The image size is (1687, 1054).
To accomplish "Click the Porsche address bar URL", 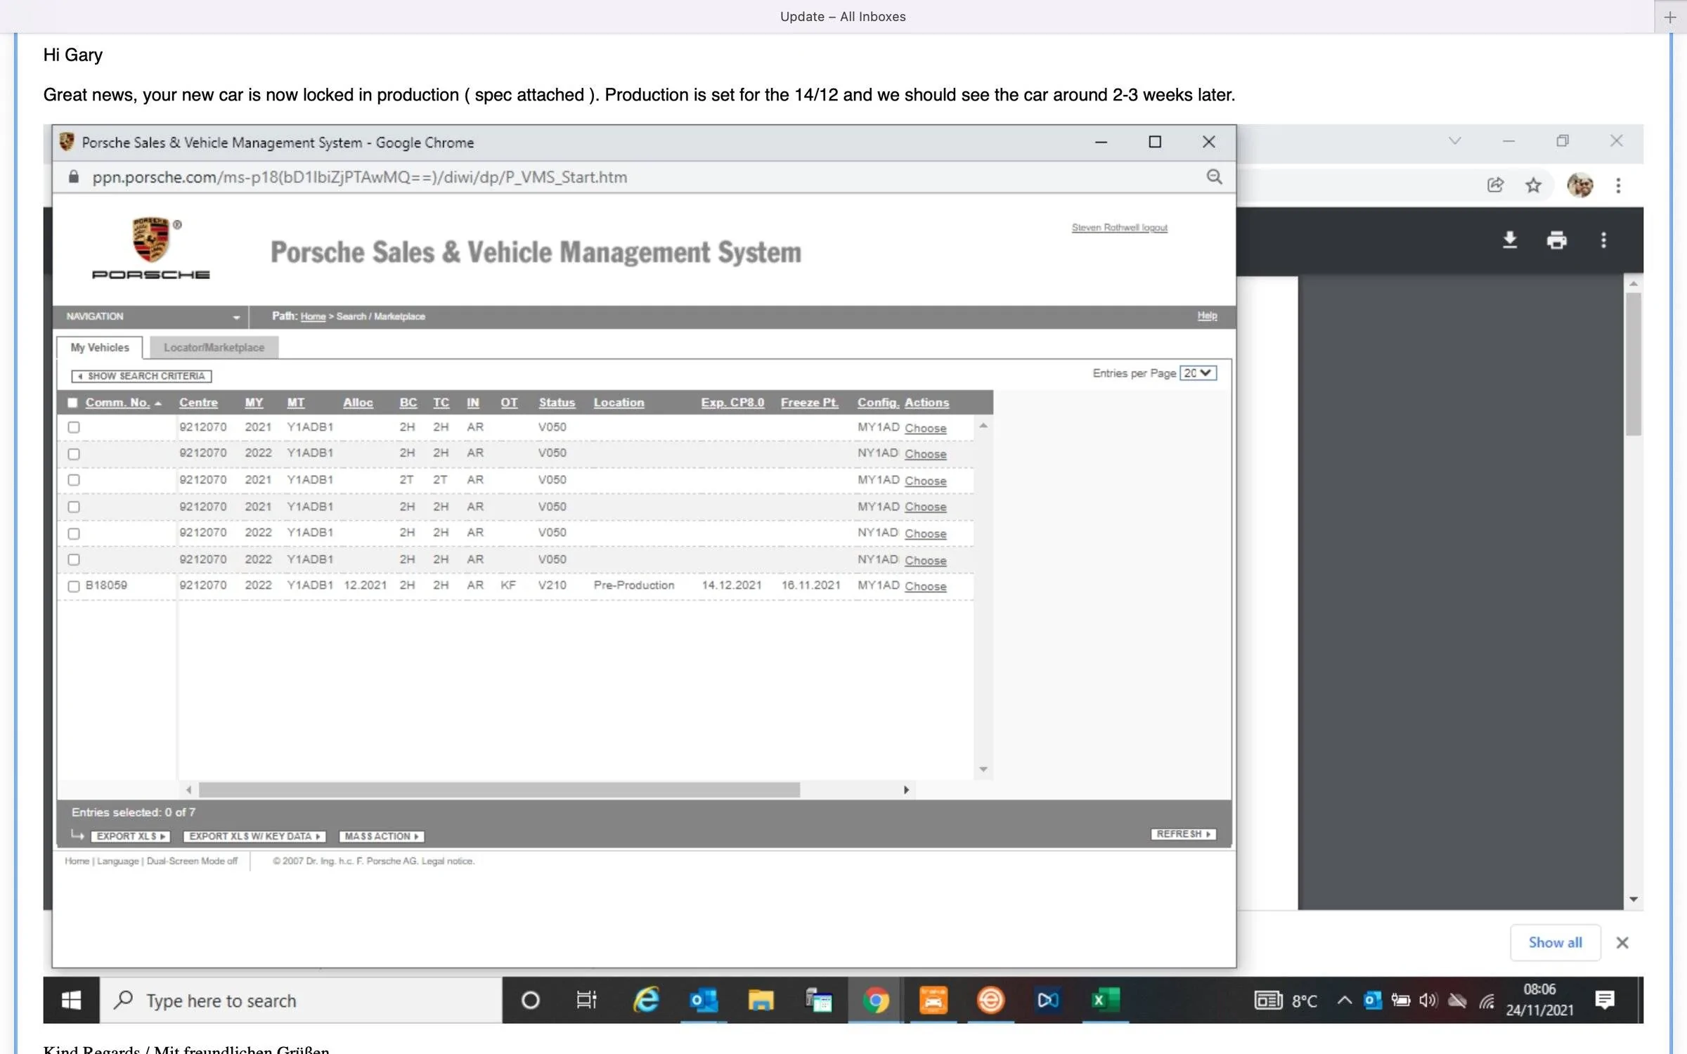I will 359,177.
